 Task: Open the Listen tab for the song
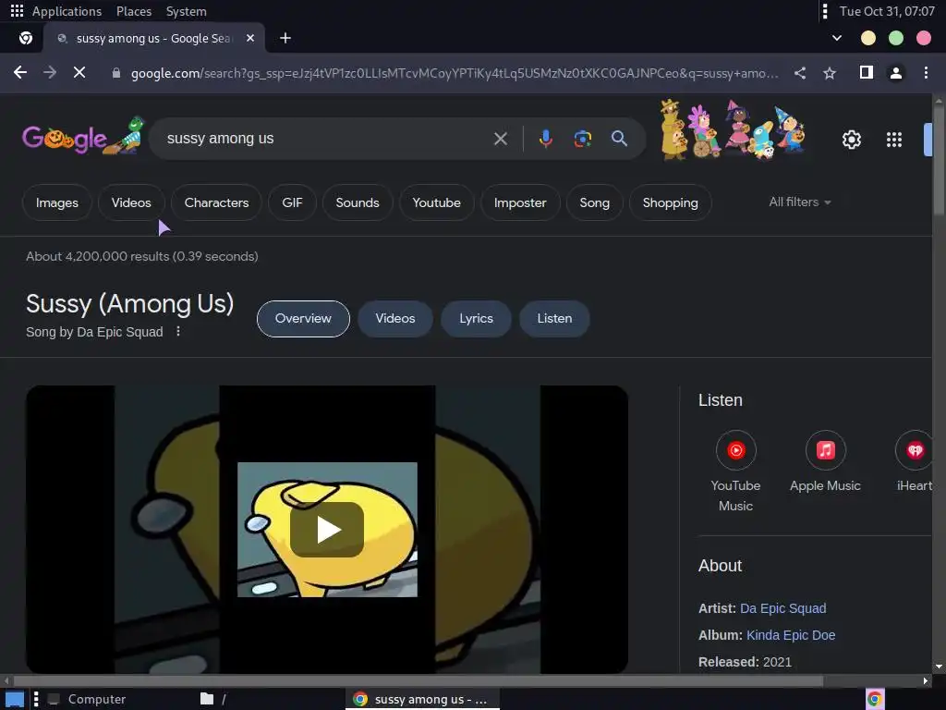click(554, 318)
